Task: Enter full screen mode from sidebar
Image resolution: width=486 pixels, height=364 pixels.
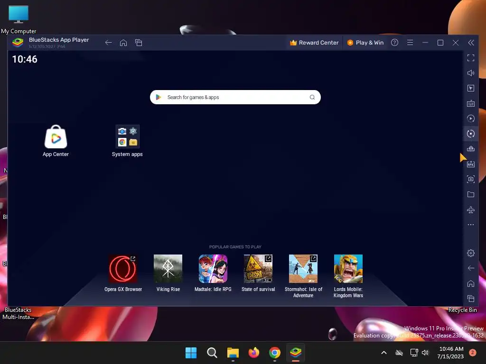Action: coord(471,58)
